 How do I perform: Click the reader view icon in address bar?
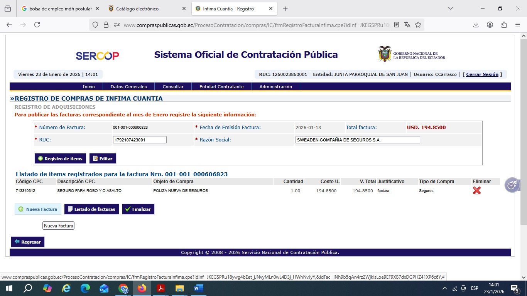tap(397, 25)
